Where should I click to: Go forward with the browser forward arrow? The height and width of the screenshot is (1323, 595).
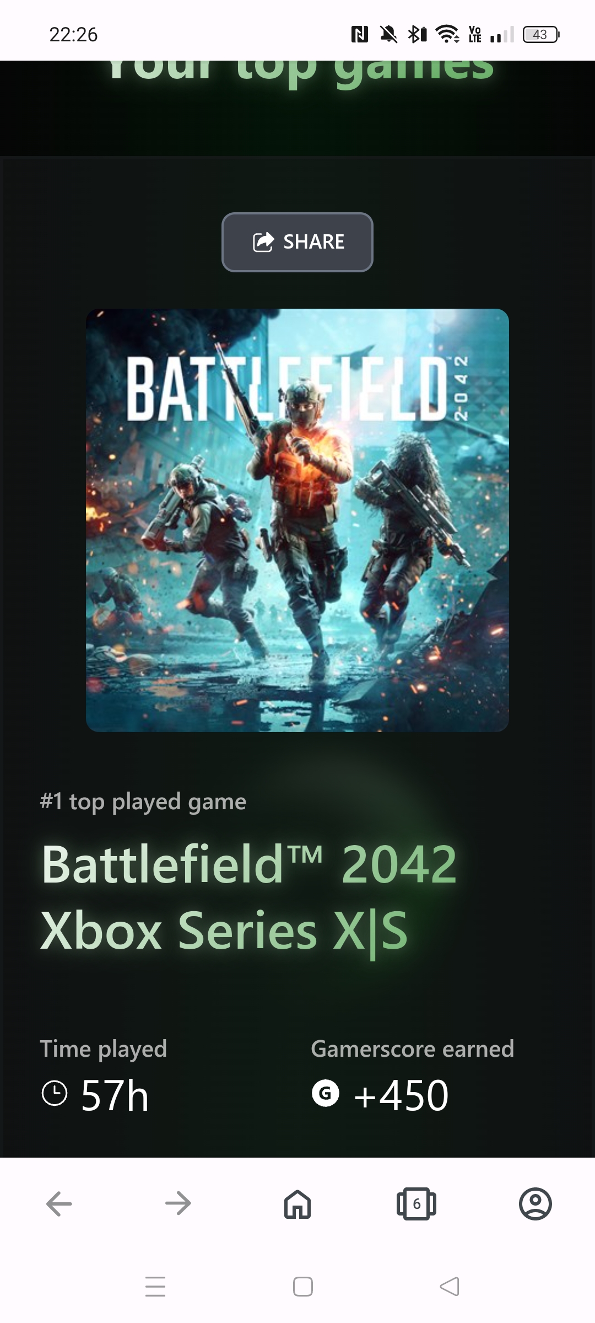[178, 1203]
